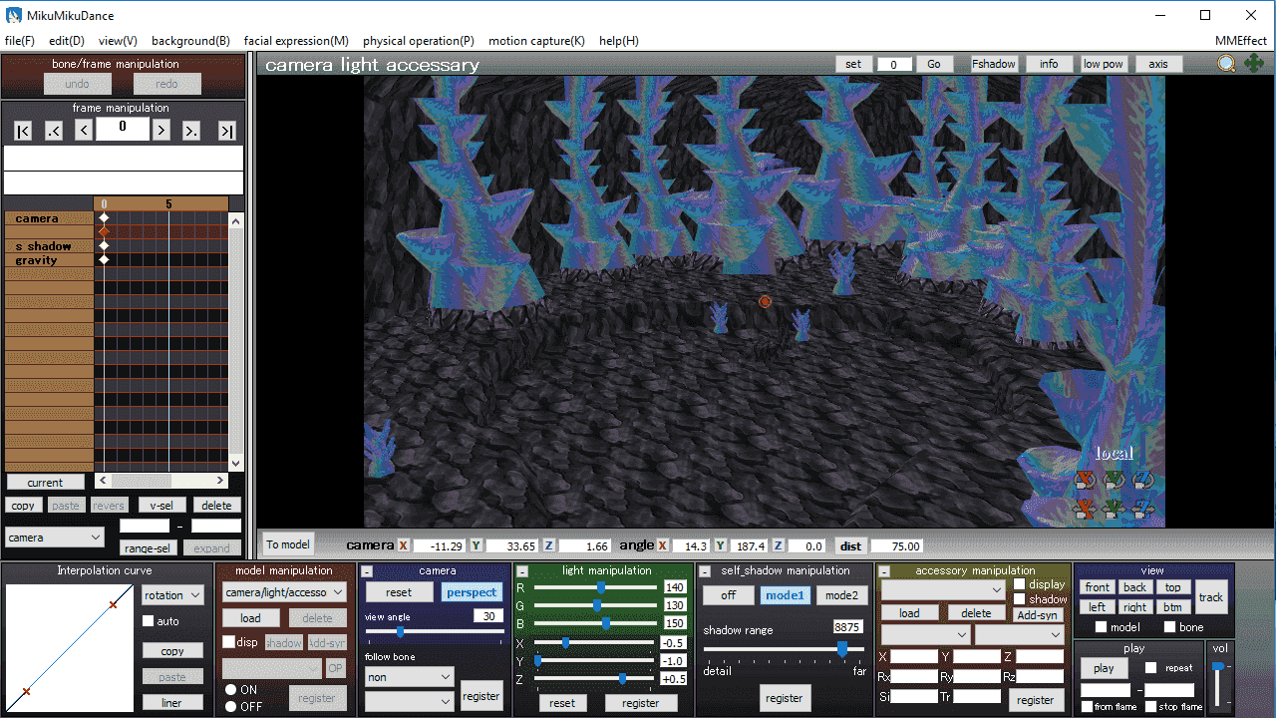
Task: Click the To model button
Action: coord(288,544)
